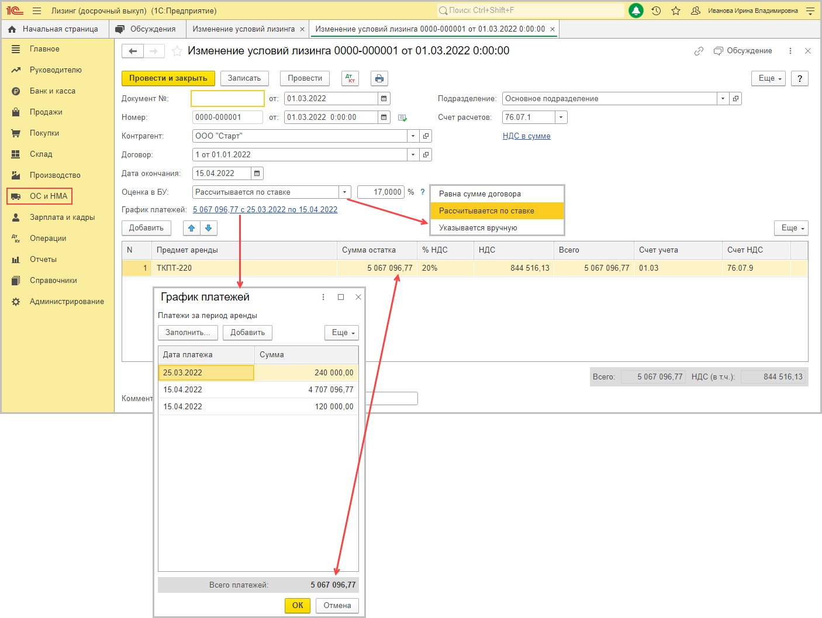Viewport: 822px width, 618px height.
Task: Open calendar for Номер date field
Action: coord(384,118)
